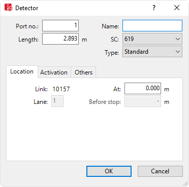Viewport: 189px width, 187px height.
Task: Dismiss changes with the Cancel button
Action: (160, 171)
